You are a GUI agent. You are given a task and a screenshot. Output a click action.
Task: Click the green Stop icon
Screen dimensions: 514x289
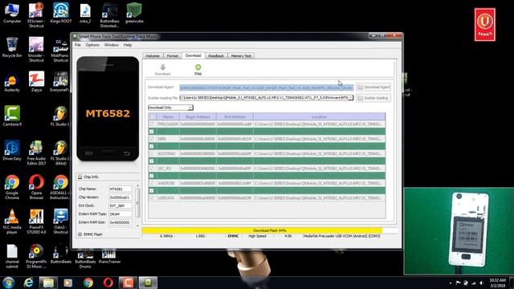[x=198, y=67]
